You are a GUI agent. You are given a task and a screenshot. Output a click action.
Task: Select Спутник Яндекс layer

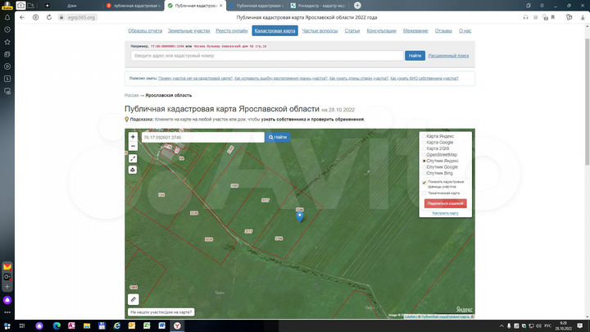(x=442, y=161)
